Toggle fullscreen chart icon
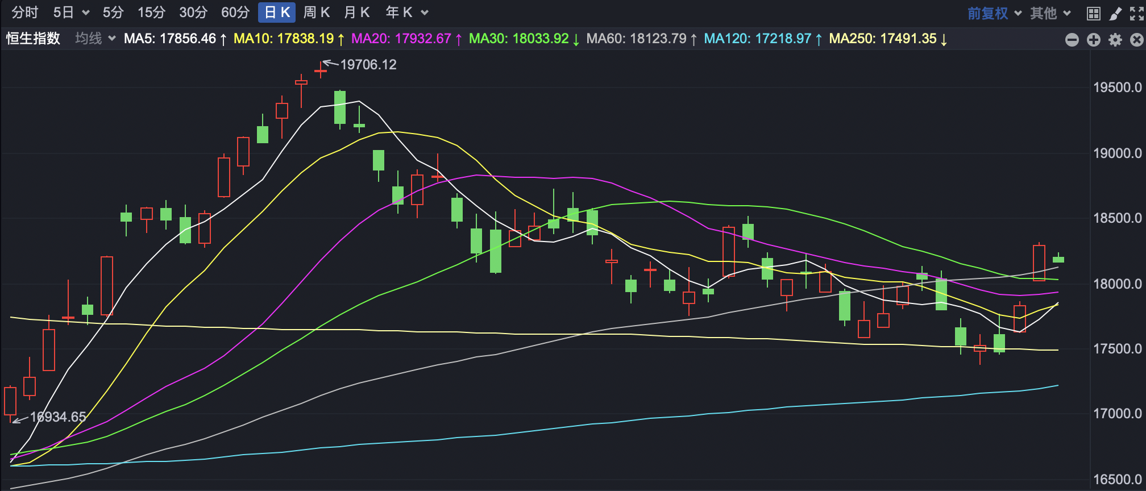The height and width of the screenshot is (491, 1146). point(1136,14)
